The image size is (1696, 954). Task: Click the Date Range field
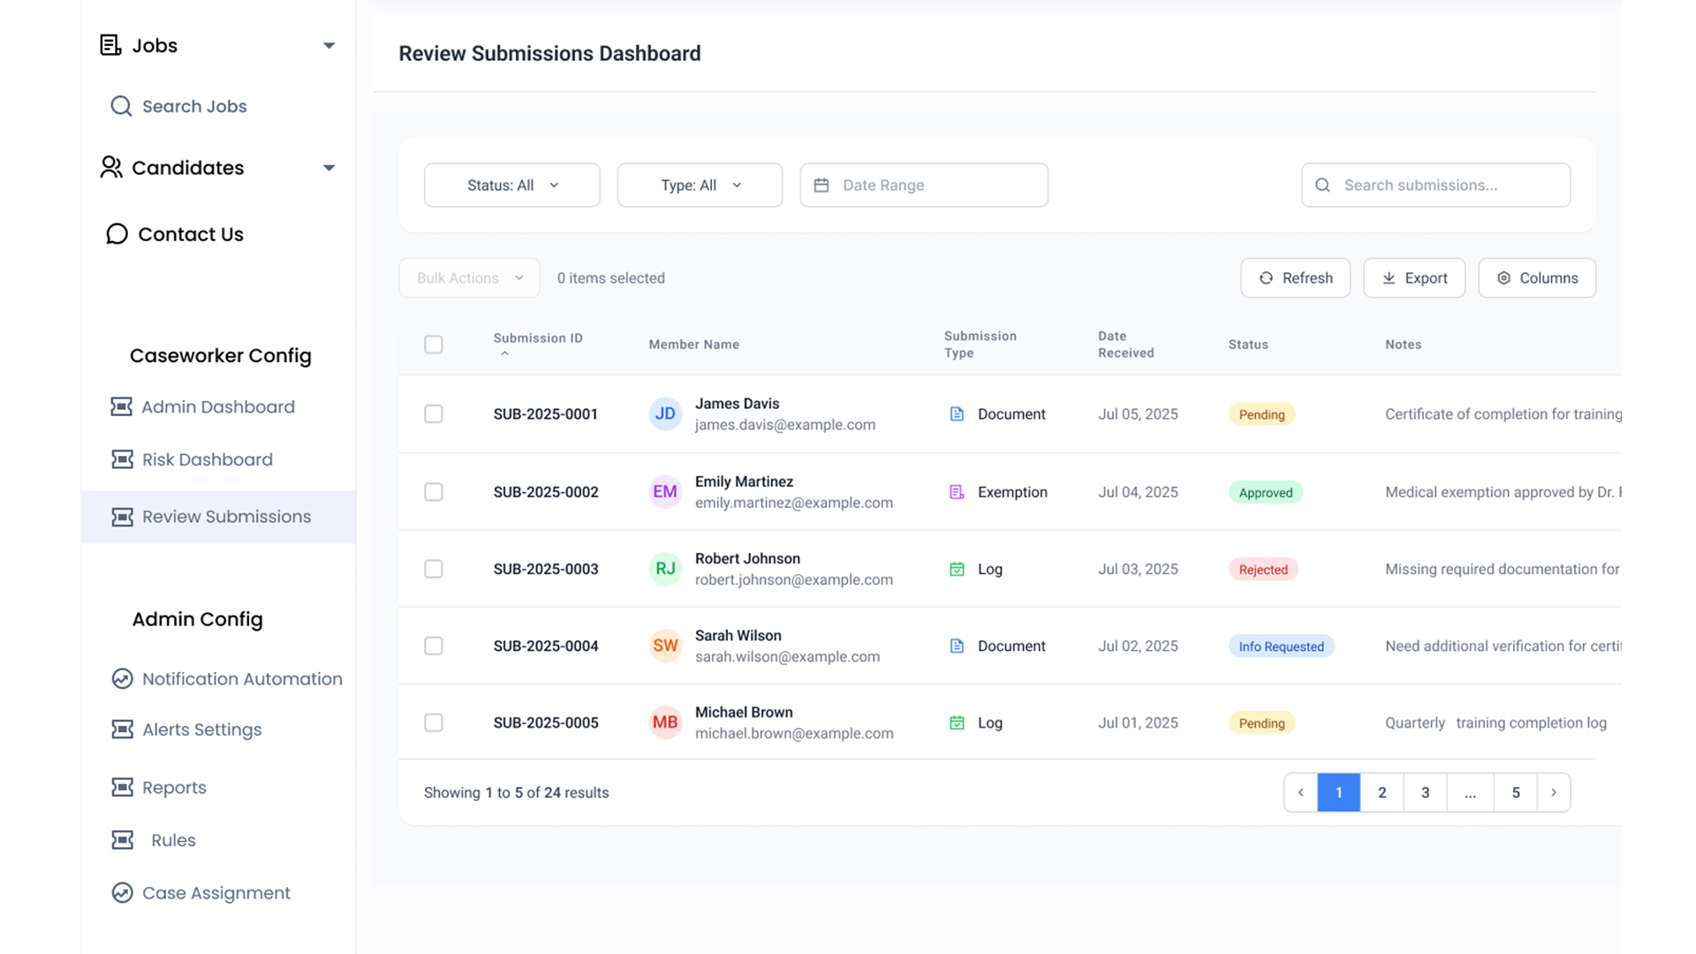(924, 185)
